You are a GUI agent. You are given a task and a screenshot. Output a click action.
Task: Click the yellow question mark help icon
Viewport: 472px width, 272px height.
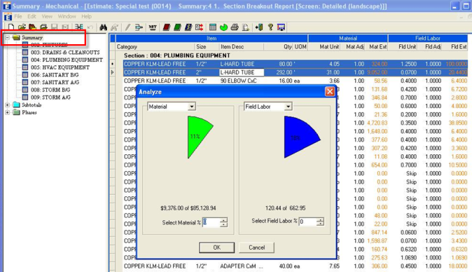click(270, 27)
